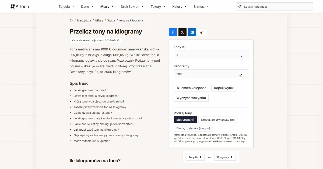The height and width of the screenshot is (169, 323).
Task: Open the Dane menu
Action: coord(87,7)
